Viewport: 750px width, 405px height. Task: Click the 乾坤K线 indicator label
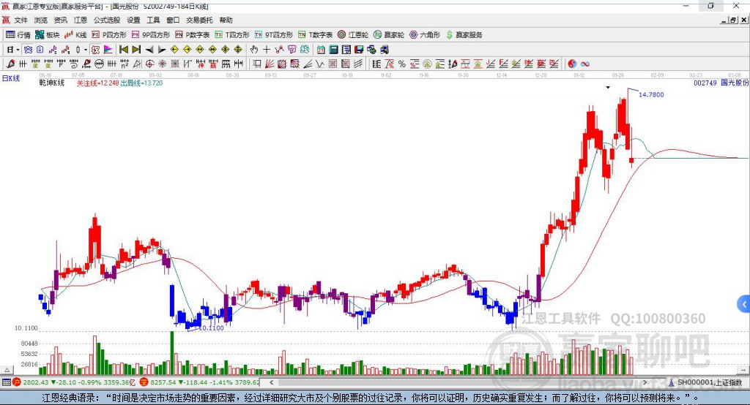click(x=52, y=83)
